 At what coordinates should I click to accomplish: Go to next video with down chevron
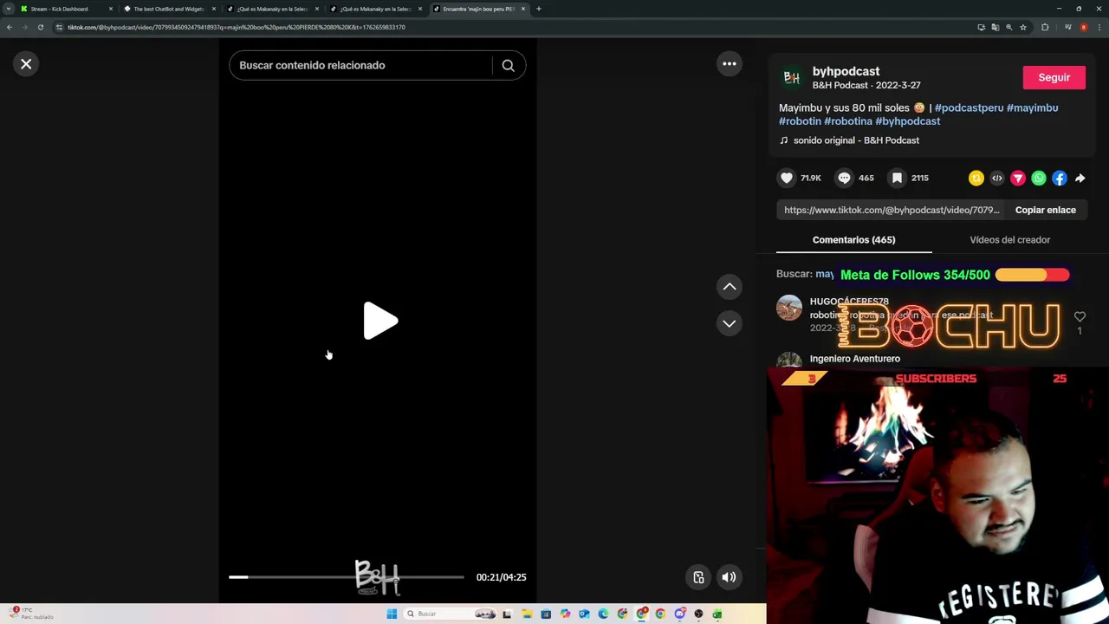730,323
